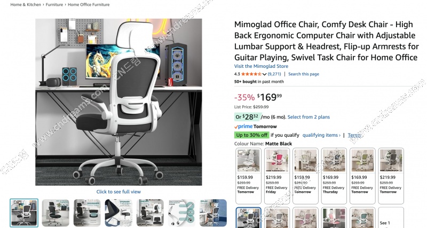Choose pink chair $219.99 Friday swatch

point(276,176)
